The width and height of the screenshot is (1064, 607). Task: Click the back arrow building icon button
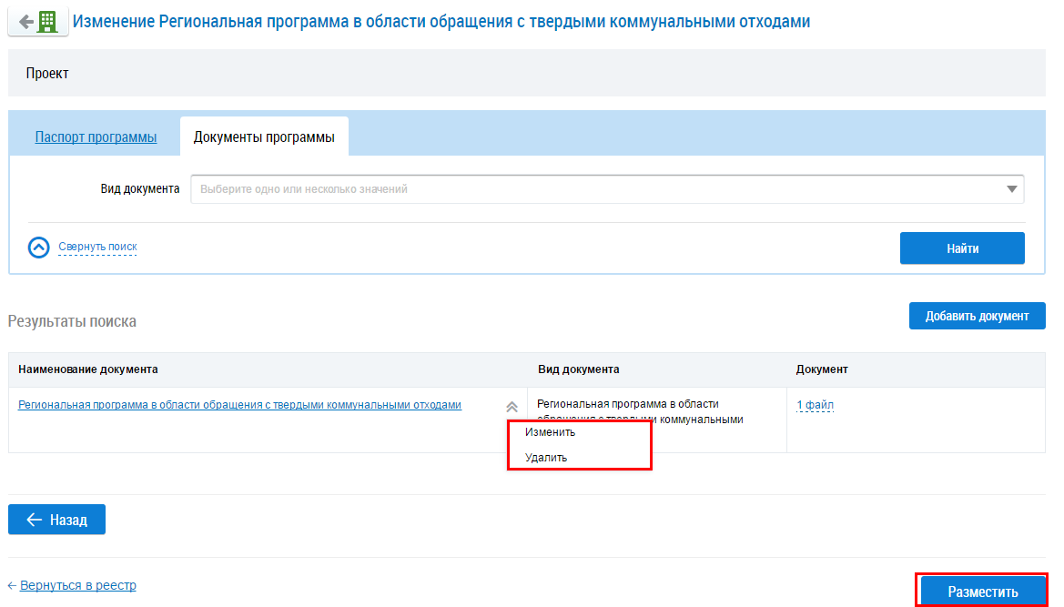(38, 21)
